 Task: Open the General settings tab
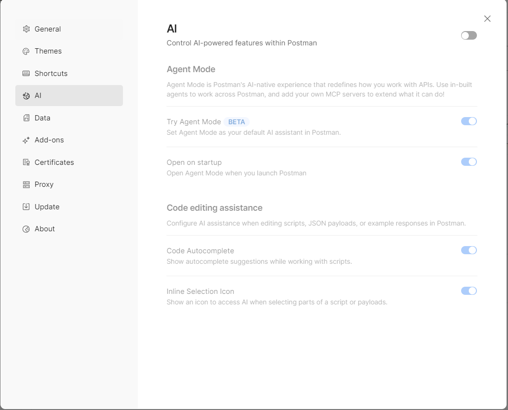coord(69,29)
